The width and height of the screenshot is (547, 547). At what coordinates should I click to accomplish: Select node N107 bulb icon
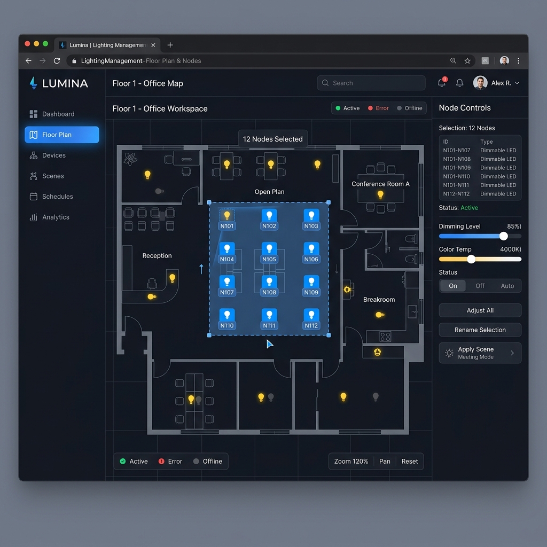(x=226, y=281)
